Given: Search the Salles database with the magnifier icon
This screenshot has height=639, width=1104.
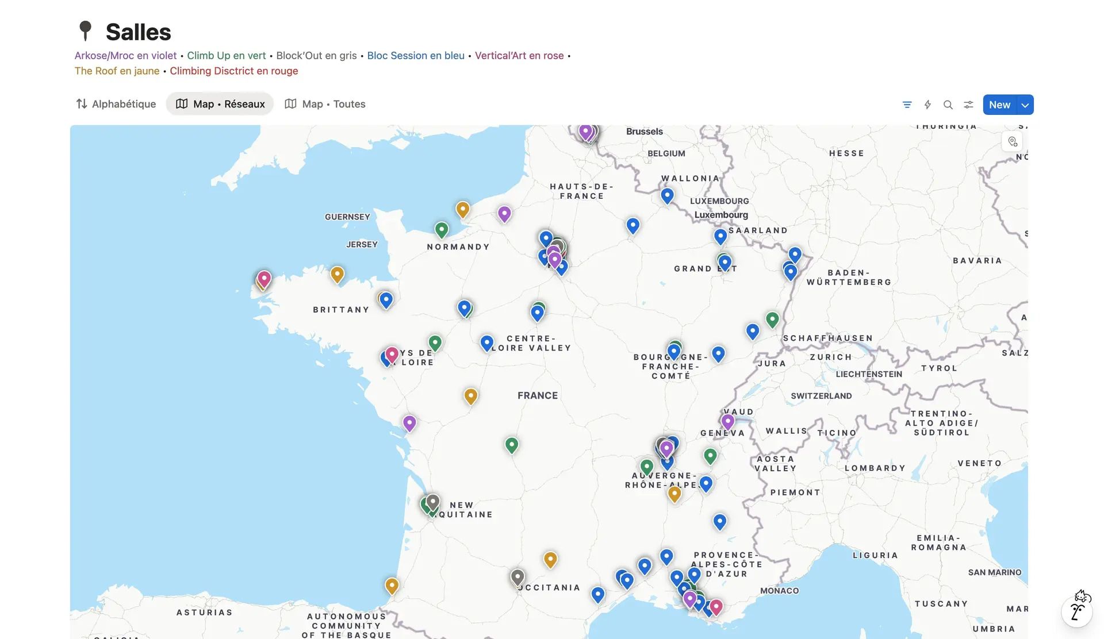Looking at the screenshot, I should (948, 105).
